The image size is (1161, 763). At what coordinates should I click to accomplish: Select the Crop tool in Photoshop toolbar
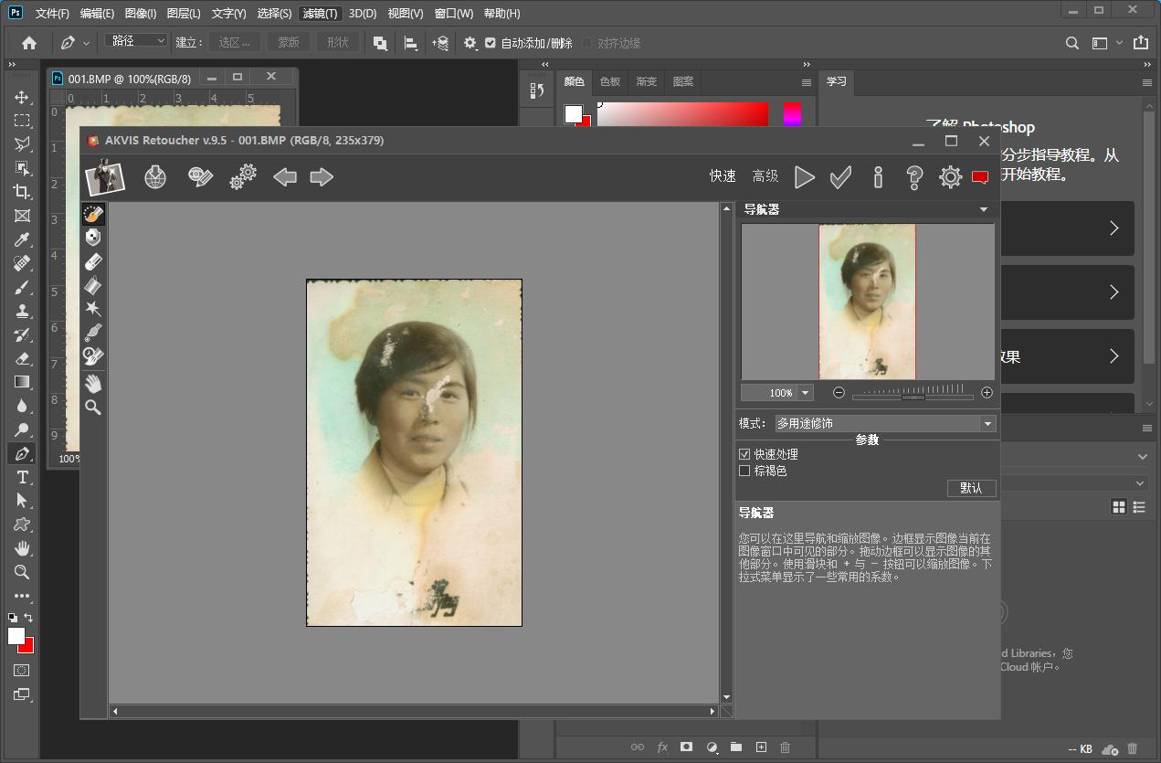[22, 192]
